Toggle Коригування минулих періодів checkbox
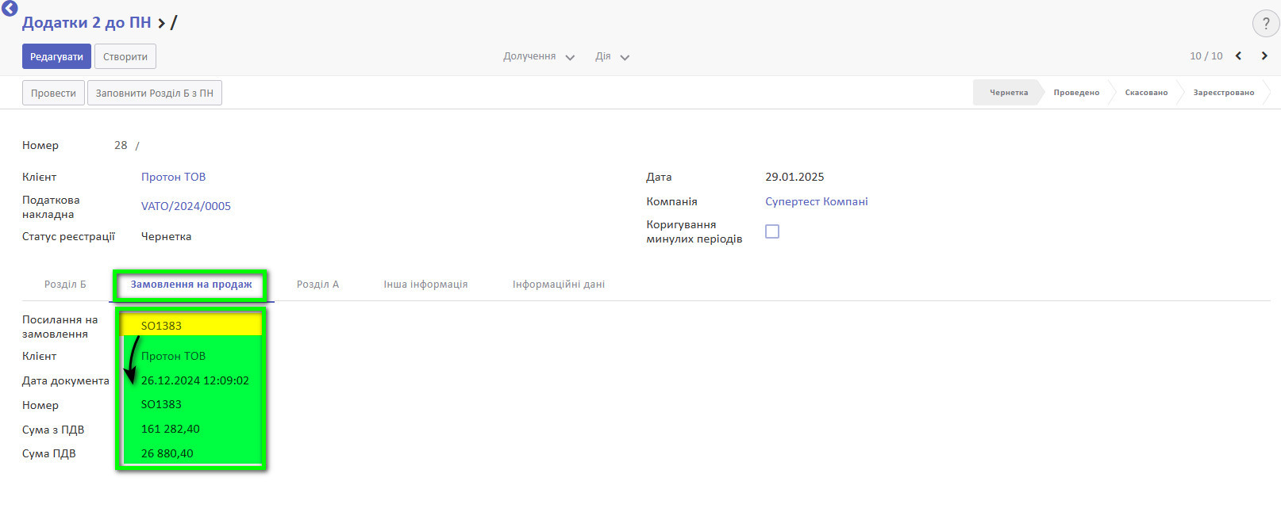This screenshot has width=1281, height=512. [772, 231]
